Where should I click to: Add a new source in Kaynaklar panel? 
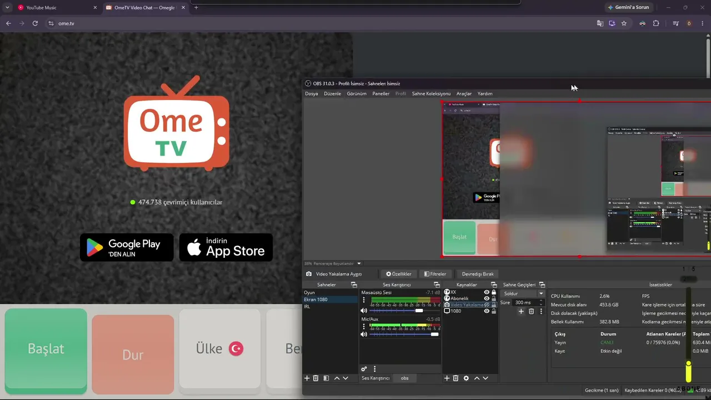447,378
